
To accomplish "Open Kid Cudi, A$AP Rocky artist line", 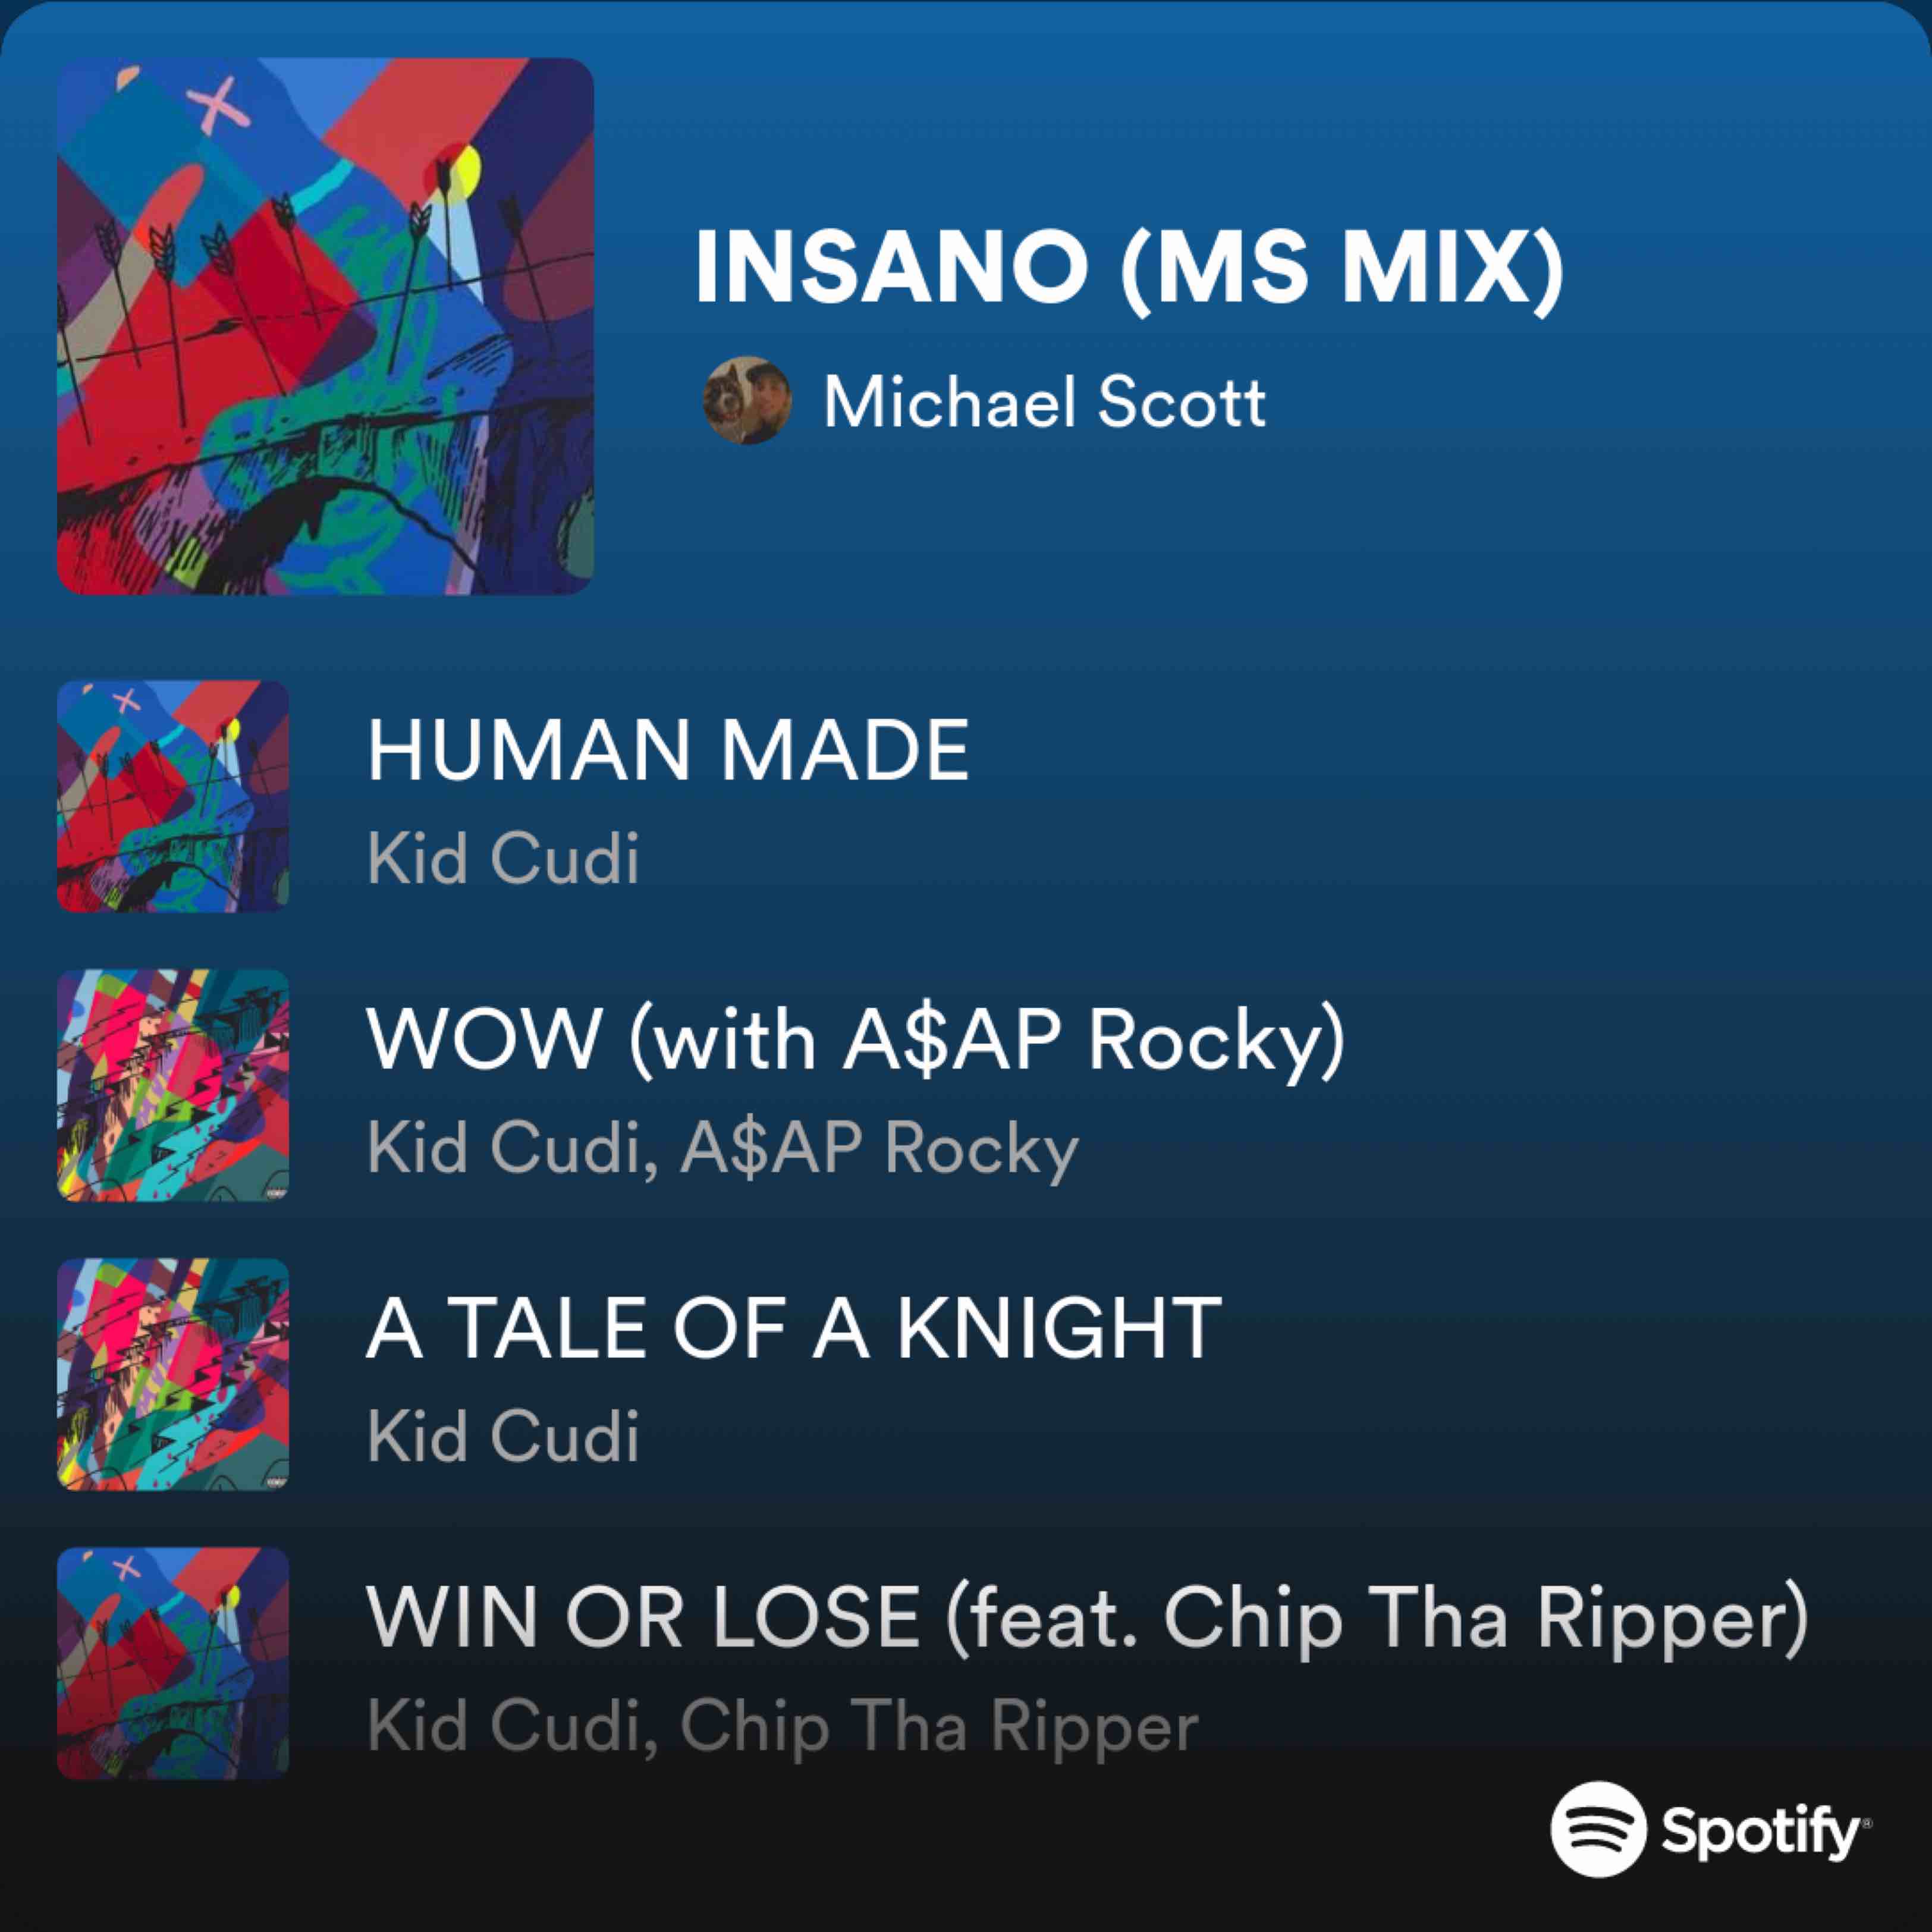I will pos(723,1149).
